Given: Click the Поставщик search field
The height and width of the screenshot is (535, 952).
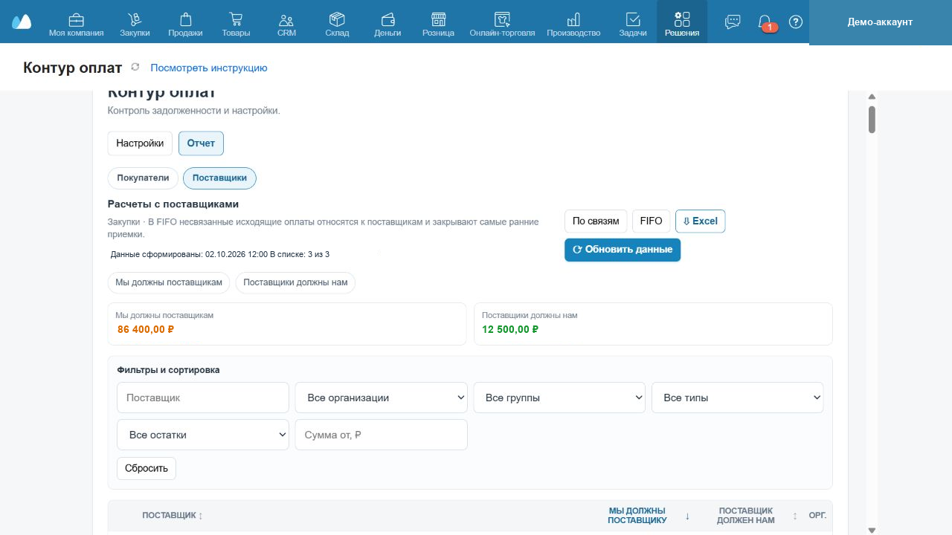Looking at the screenshot, I should click(202, 398).
